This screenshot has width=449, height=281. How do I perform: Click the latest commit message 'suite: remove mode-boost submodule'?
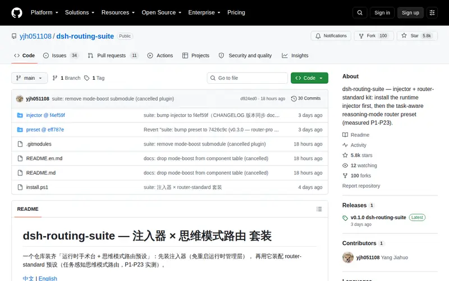(x=113, y=99)
